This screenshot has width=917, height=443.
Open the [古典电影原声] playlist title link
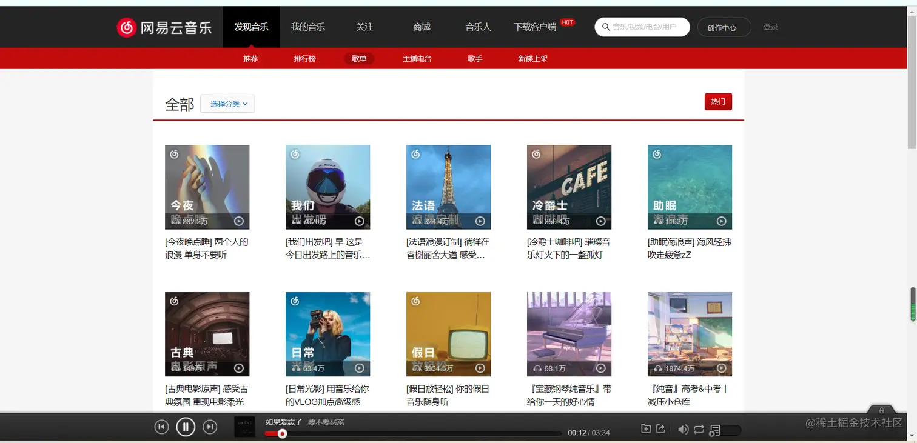(x=207, y=395)
